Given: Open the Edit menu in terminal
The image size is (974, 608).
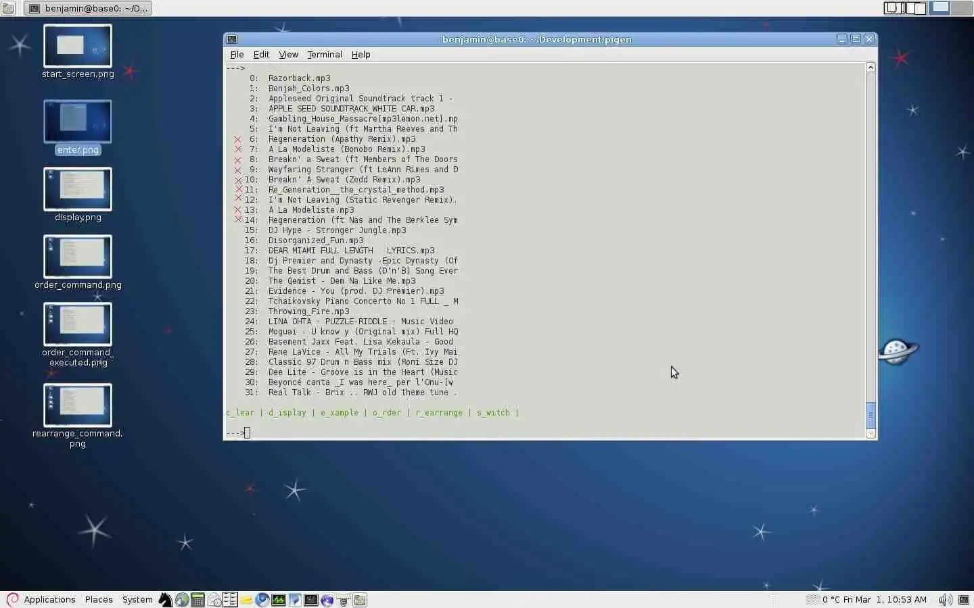Looking at the screenshot, I should pos(261,55).
